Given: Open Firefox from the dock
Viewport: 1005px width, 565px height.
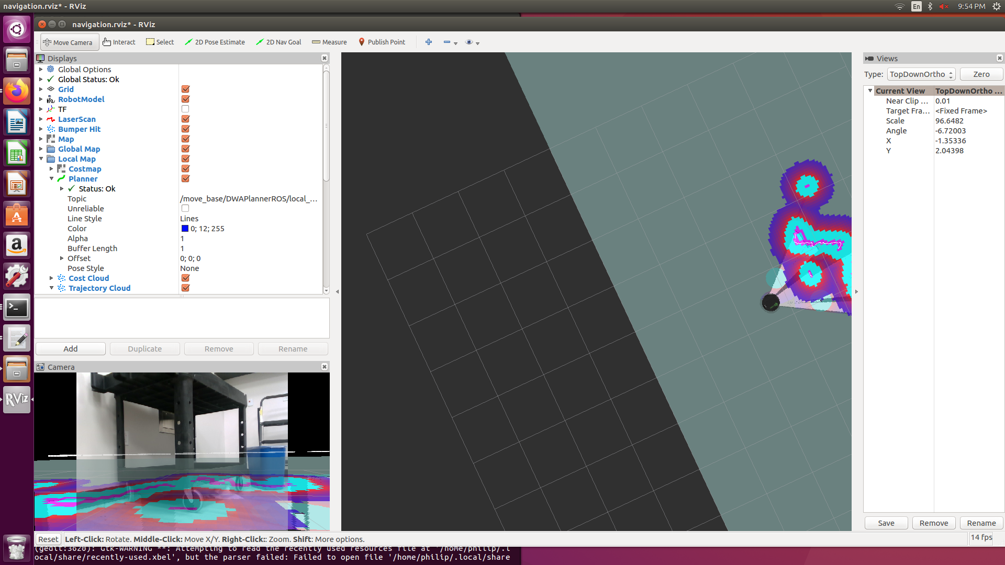Looking at the screenshot, I should click(17, 92).
